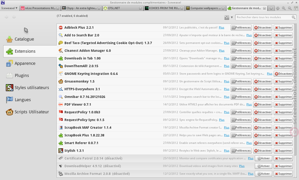Viewport: 299px width, 180px height.
Task: Enable Mozilla Archive Format extension
Action: point(263,174)
